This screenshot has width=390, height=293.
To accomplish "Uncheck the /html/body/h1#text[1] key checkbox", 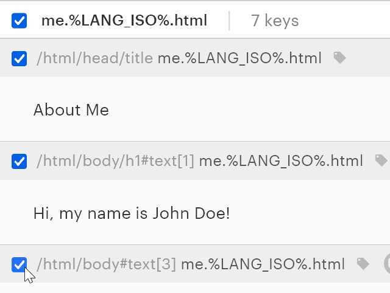I will point(19,161).
